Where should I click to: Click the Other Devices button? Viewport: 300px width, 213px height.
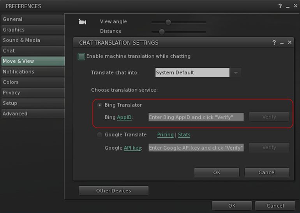tap(113, 191)
